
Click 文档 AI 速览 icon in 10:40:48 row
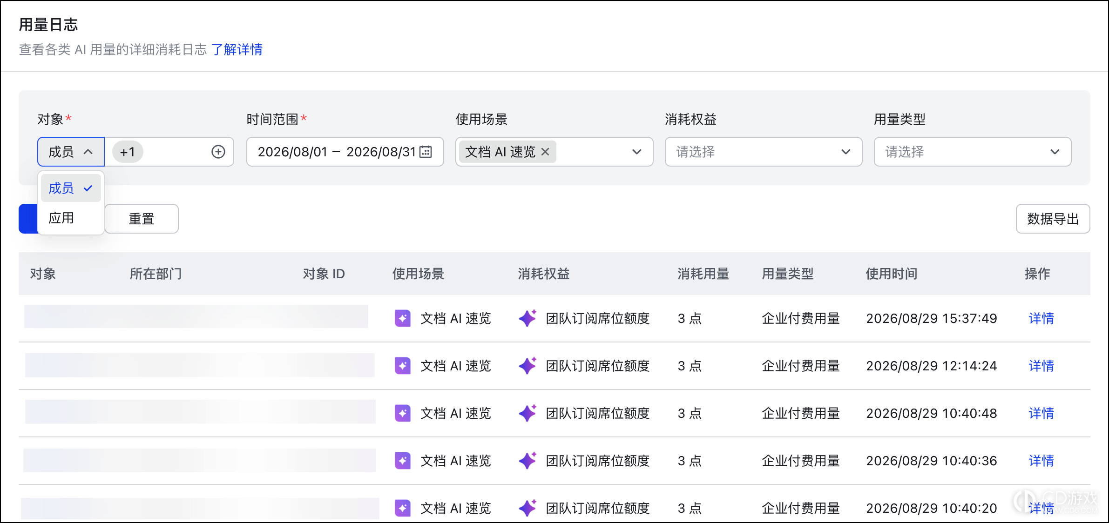pos(403,414)
